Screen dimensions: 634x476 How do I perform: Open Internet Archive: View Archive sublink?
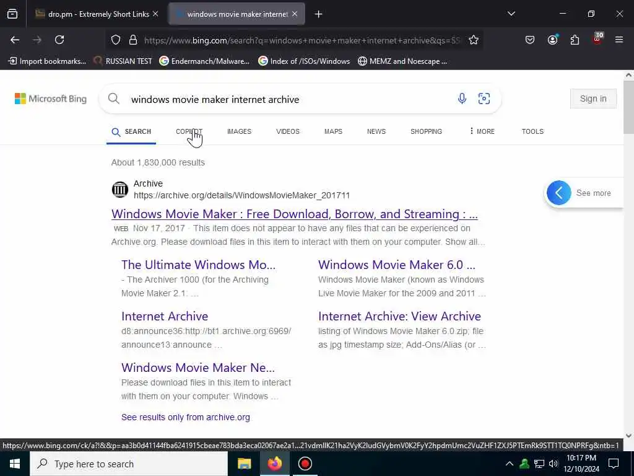[x=399, y=316]
